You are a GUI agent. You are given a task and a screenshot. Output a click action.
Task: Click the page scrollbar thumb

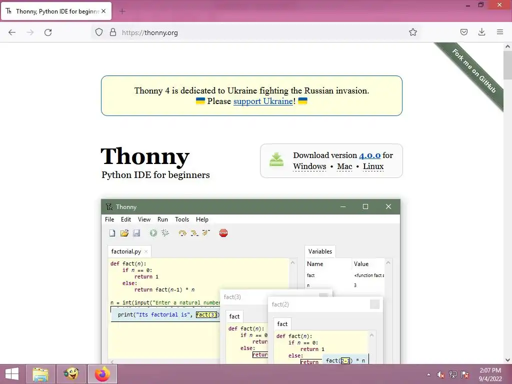[x=508, y=65]
